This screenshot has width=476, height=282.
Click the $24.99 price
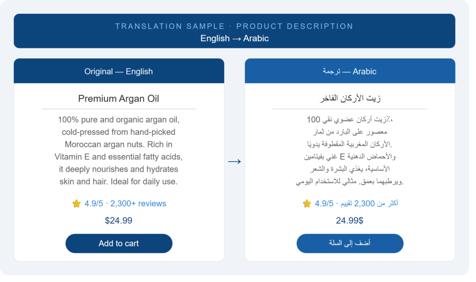tap(119, 220)
